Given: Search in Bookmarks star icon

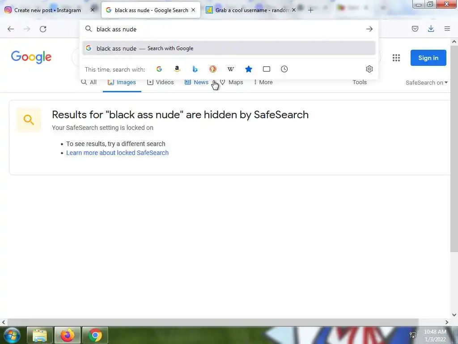Looking at the screenshot, I should [x=249, y=69].
